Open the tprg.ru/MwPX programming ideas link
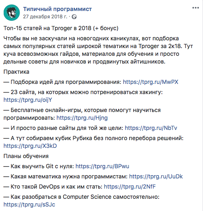Image resolution: width=203 pixels, height=211 pixels. (150, 82)
